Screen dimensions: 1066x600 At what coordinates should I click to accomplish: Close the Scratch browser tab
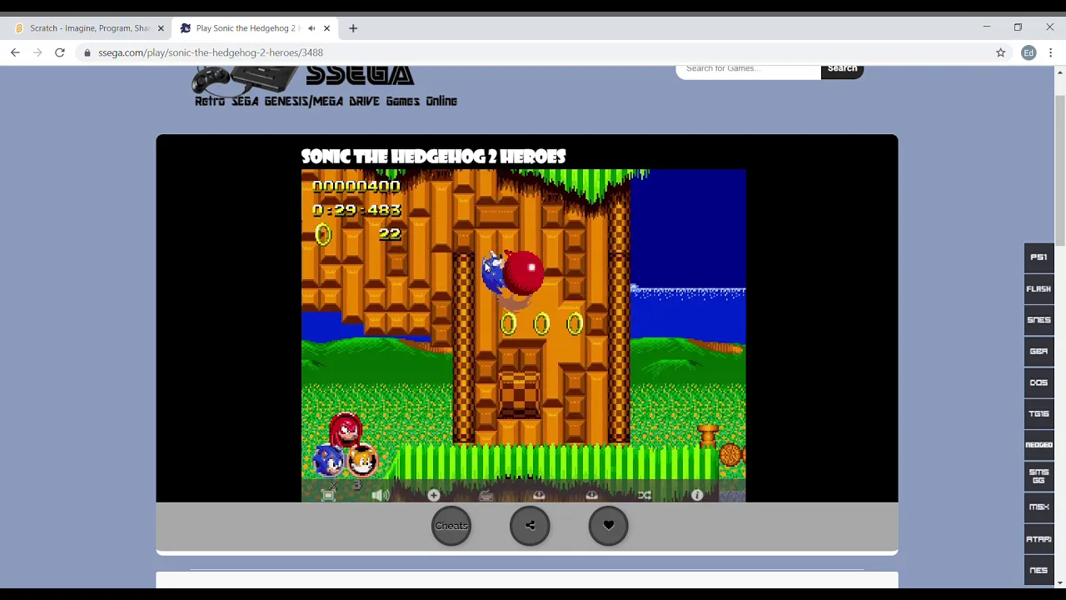(x=161, y=28)
